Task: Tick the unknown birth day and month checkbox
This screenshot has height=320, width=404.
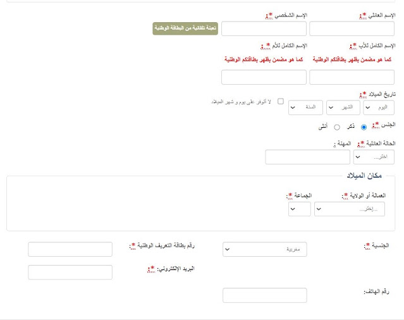Action: pos(280,101)
